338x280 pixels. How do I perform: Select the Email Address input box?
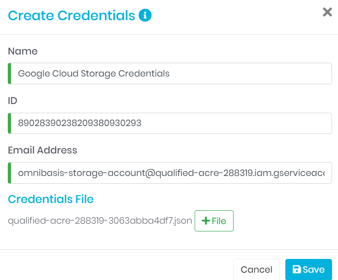tap(170, 173)
